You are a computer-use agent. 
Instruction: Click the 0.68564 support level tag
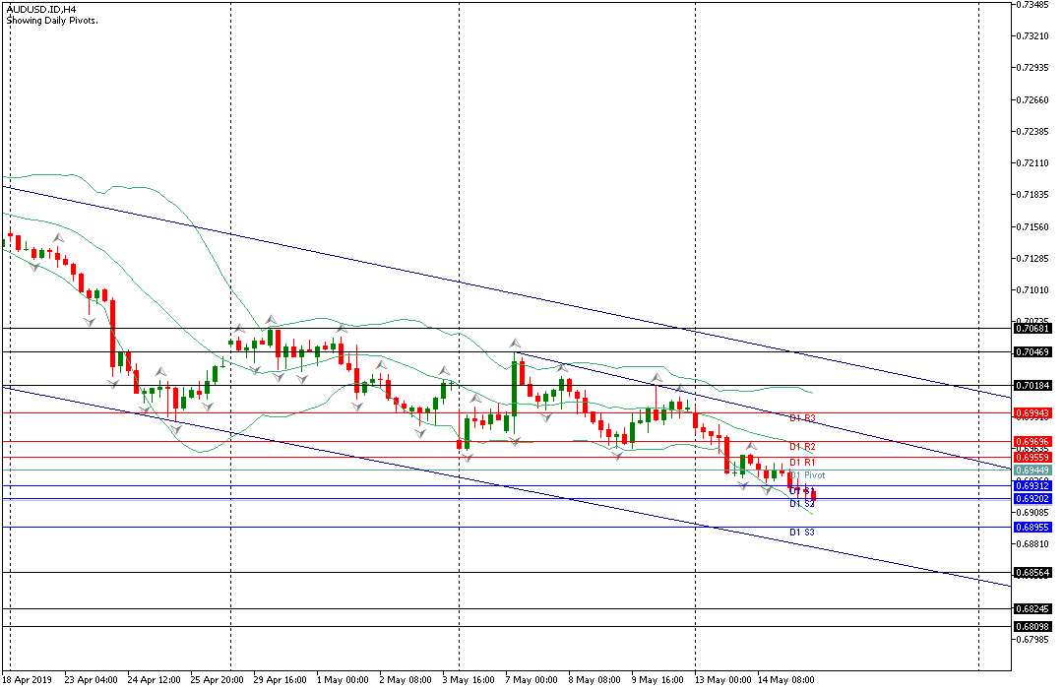pos(1032,573)
